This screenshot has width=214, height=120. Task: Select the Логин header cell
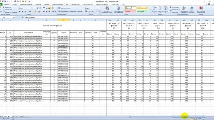[x=64, y=33]
